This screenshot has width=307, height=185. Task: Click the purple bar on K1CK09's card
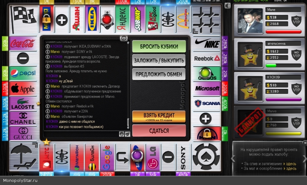(283, 99)
